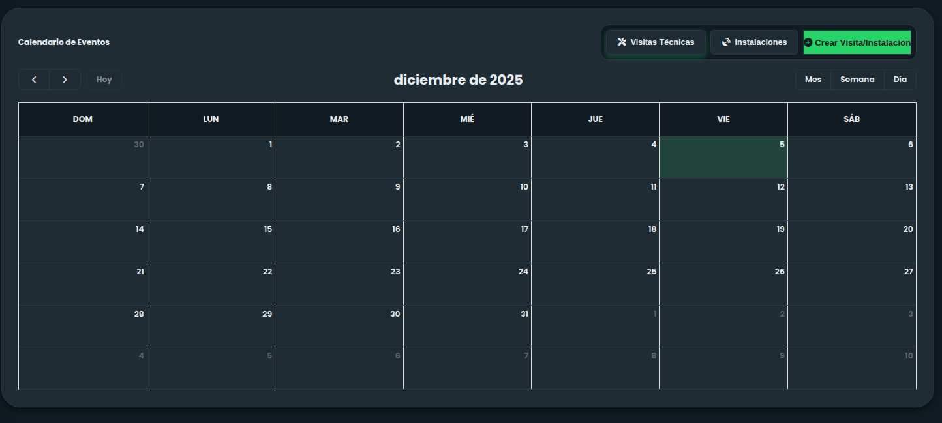
Task: Click the left arrow to view November
Action: click(33, 79)
